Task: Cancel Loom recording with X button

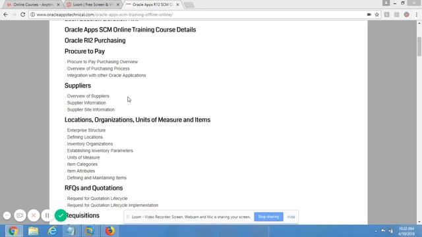Action: coord(34,215)
